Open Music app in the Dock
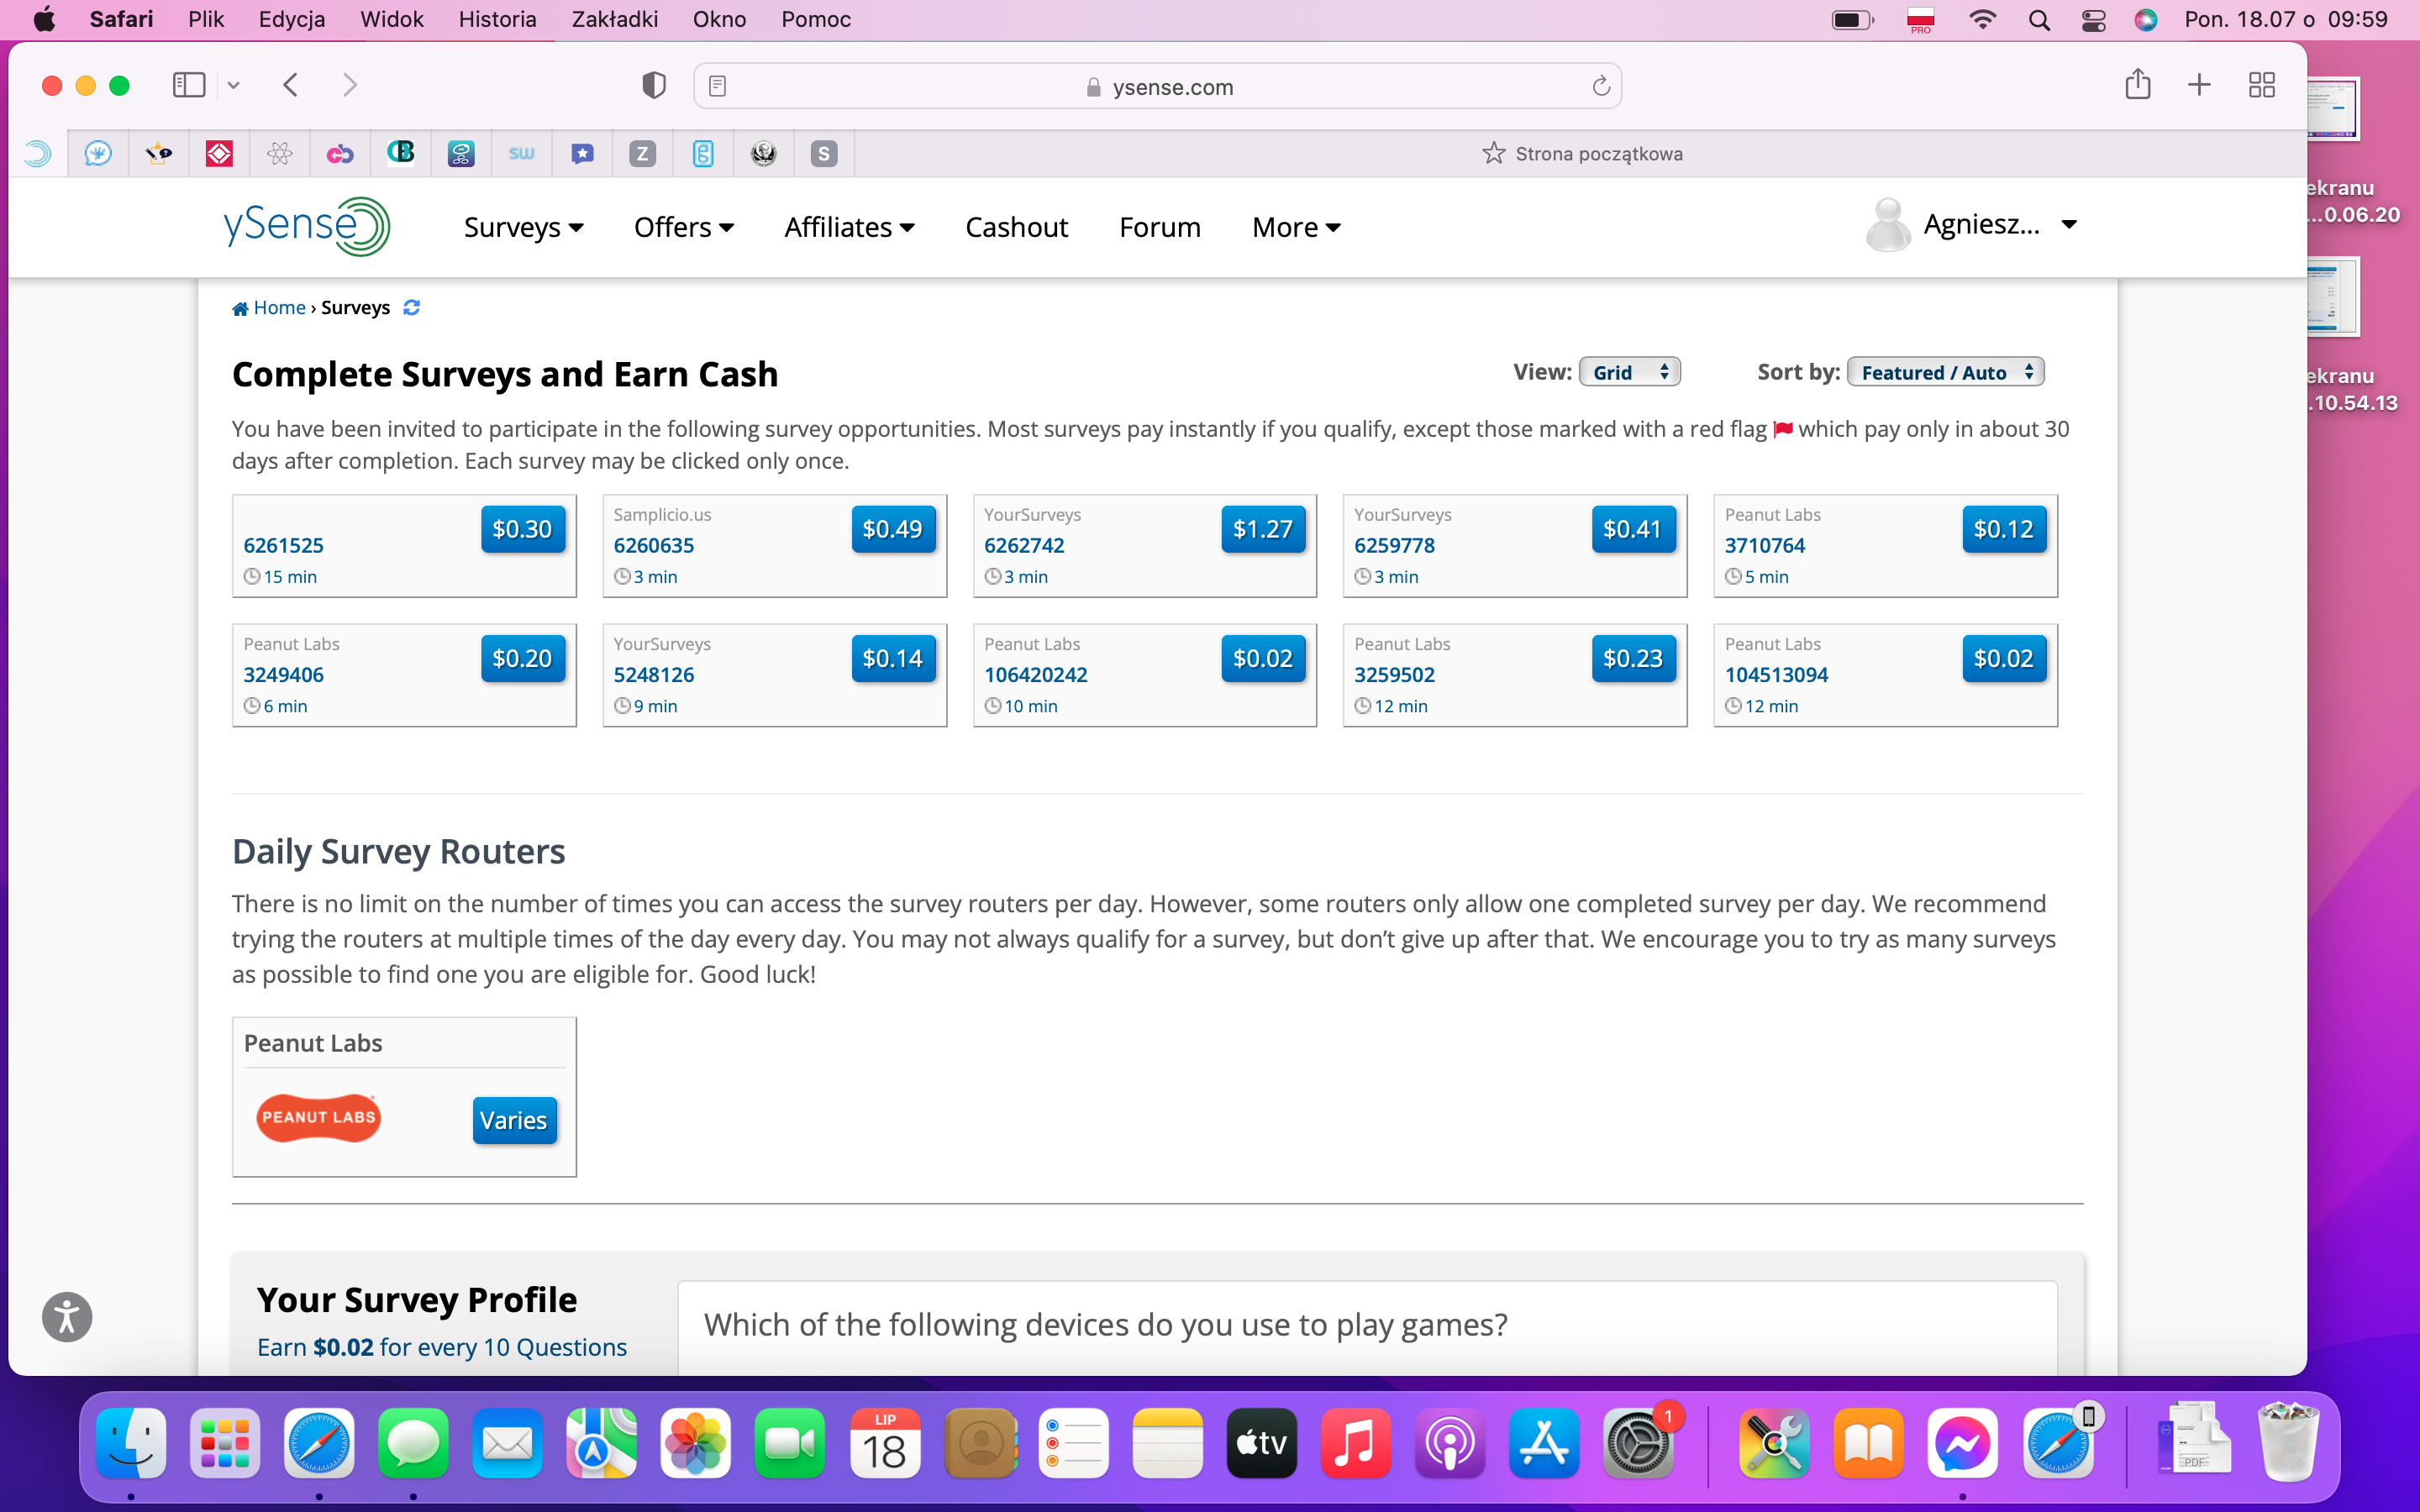 1356,1443
